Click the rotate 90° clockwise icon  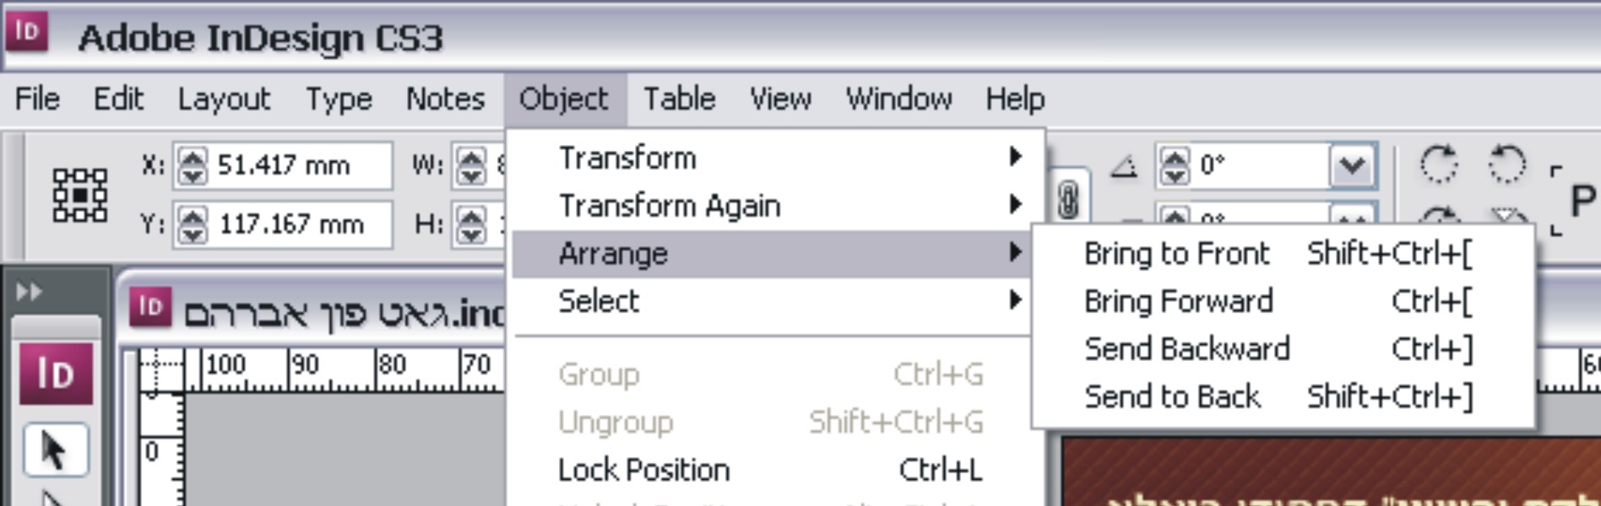point(1438,163)
